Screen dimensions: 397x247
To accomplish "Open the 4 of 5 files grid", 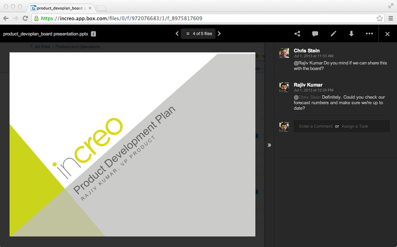I will (x=198, y=33).
